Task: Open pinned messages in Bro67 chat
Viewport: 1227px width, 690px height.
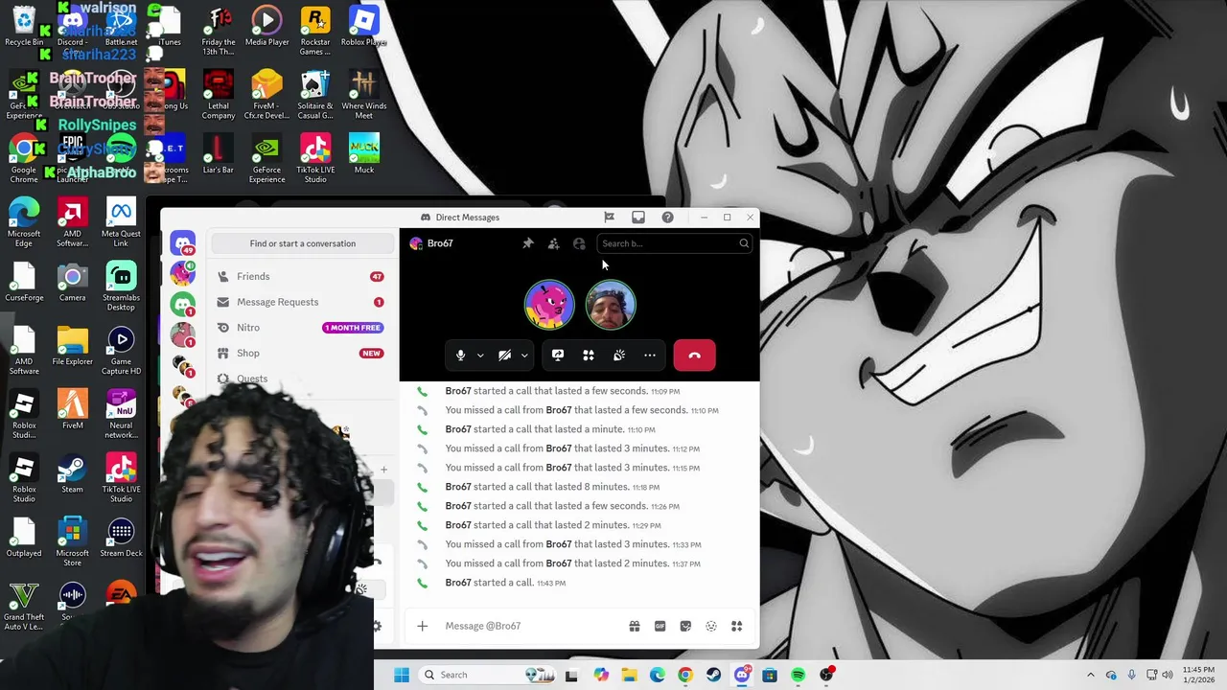Action: point(527,243)
